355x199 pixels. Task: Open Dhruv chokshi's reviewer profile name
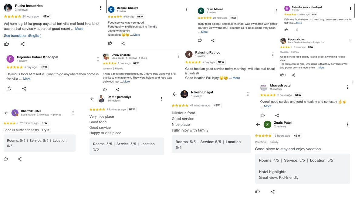click(x=121, y=55)
